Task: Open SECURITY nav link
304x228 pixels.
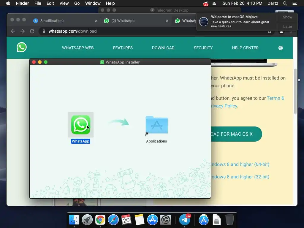Action: (x=203, y=48)
